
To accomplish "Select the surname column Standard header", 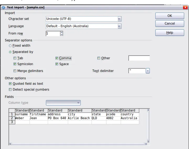I will 22,111.
